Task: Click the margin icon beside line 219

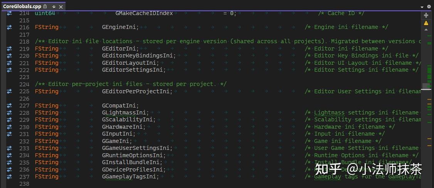Action: [9, 49]
